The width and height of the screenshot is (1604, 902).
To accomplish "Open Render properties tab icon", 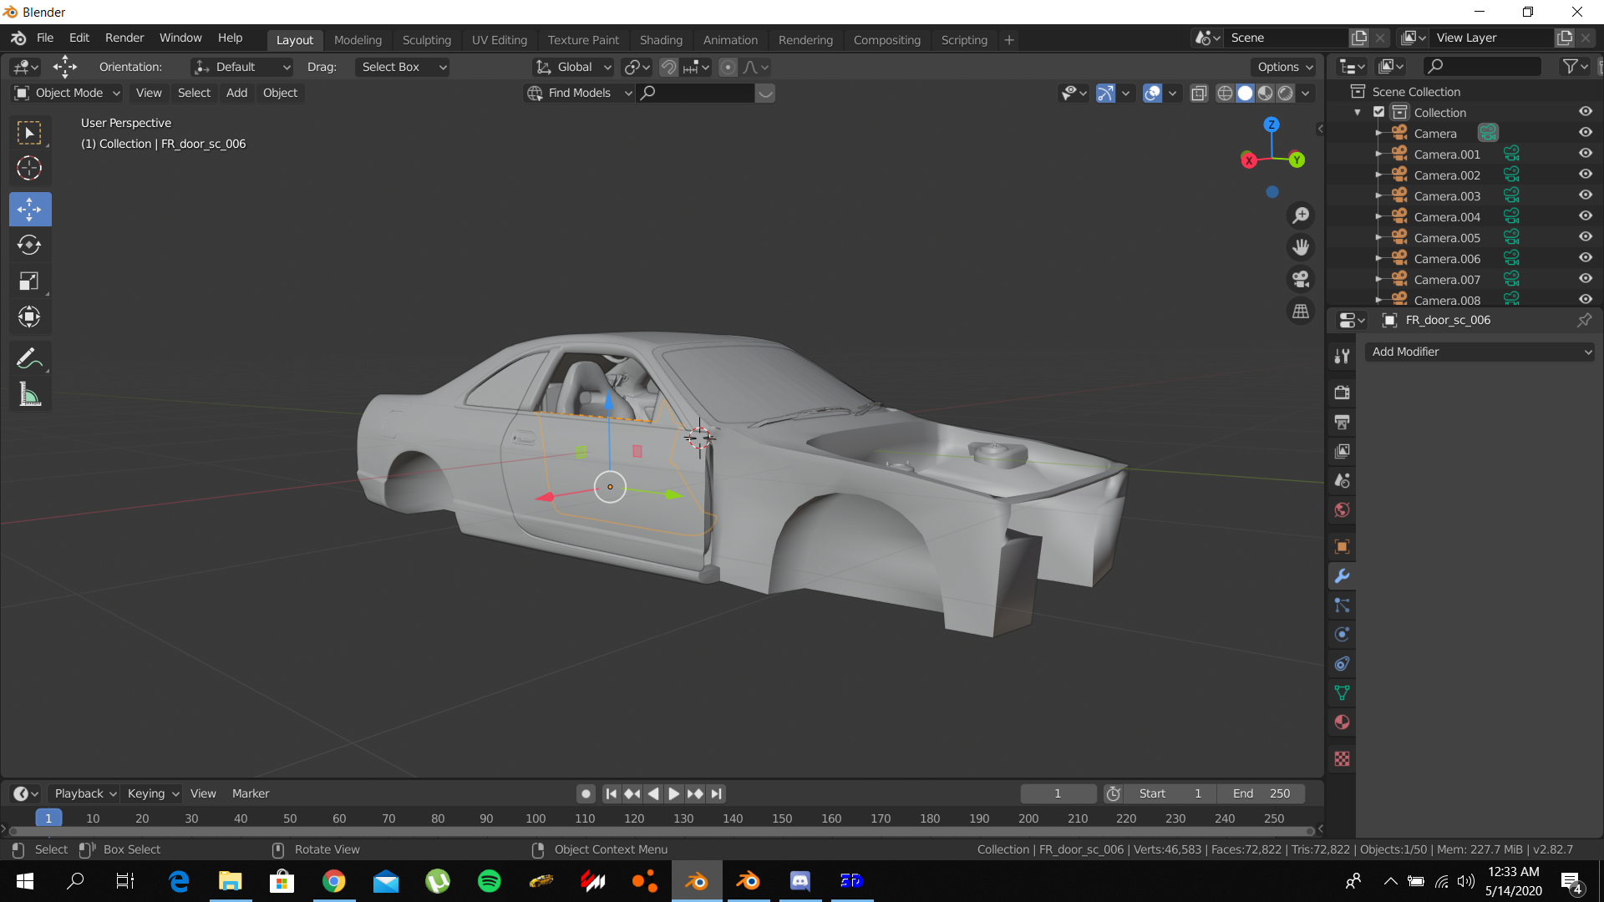I will pos(1342,393).
